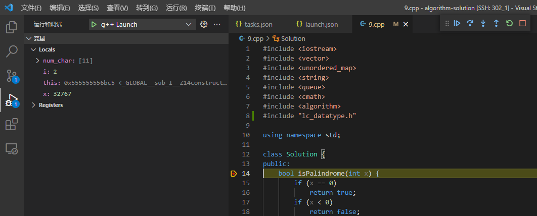Step out of the current function
This screenshot has width=537, height=216.
tap(496, 23)
